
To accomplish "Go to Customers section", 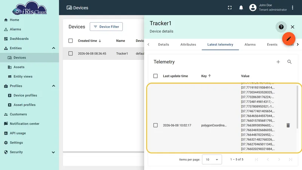I will pos(29,114).
